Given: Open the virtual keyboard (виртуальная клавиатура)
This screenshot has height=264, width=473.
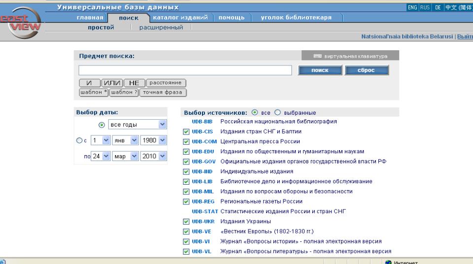Looking at the screenshot, I should [x=350, y=56].
